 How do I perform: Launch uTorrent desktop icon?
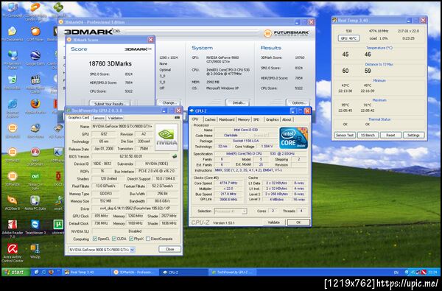pos(58,227)
